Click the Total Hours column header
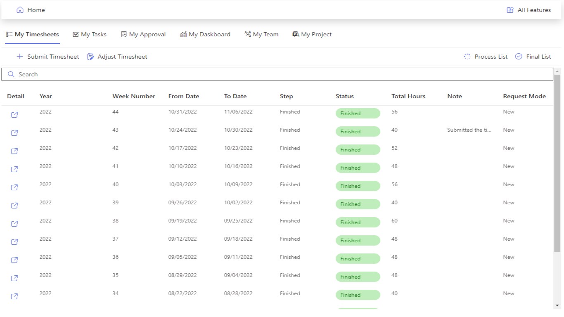The image size is (564, 317). pos(408,96)
